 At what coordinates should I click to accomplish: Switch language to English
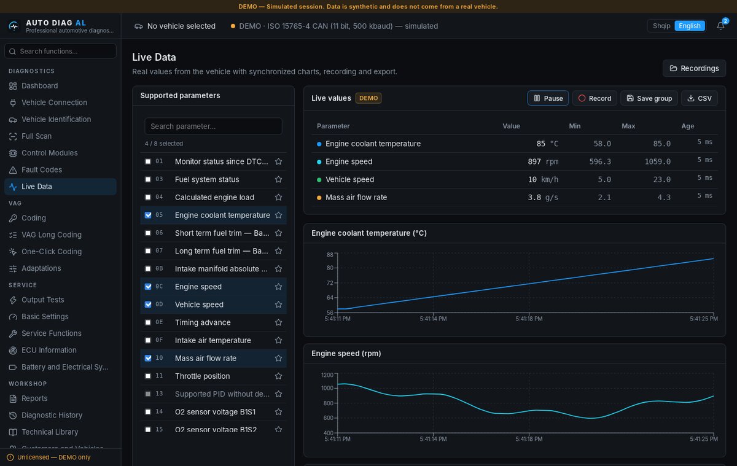690,26
